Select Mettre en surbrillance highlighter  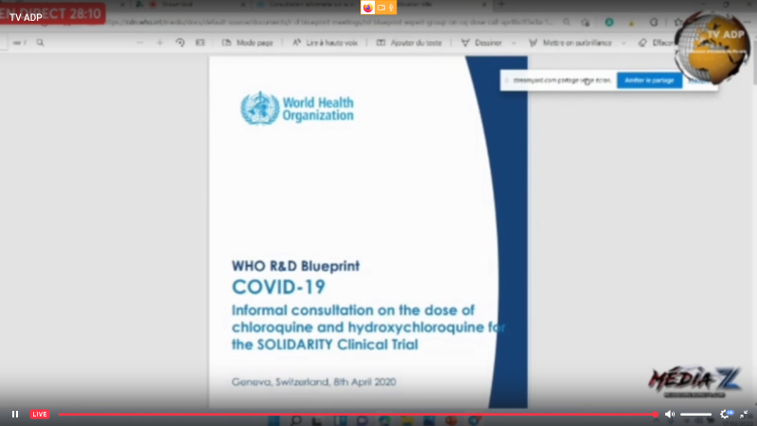pyautogui.click(x=571, y=43)
